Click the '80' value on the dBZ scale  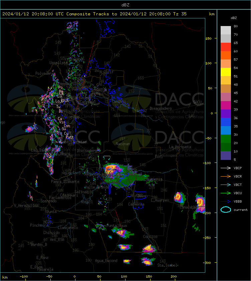pyautogui.click(x=236, y=26)
